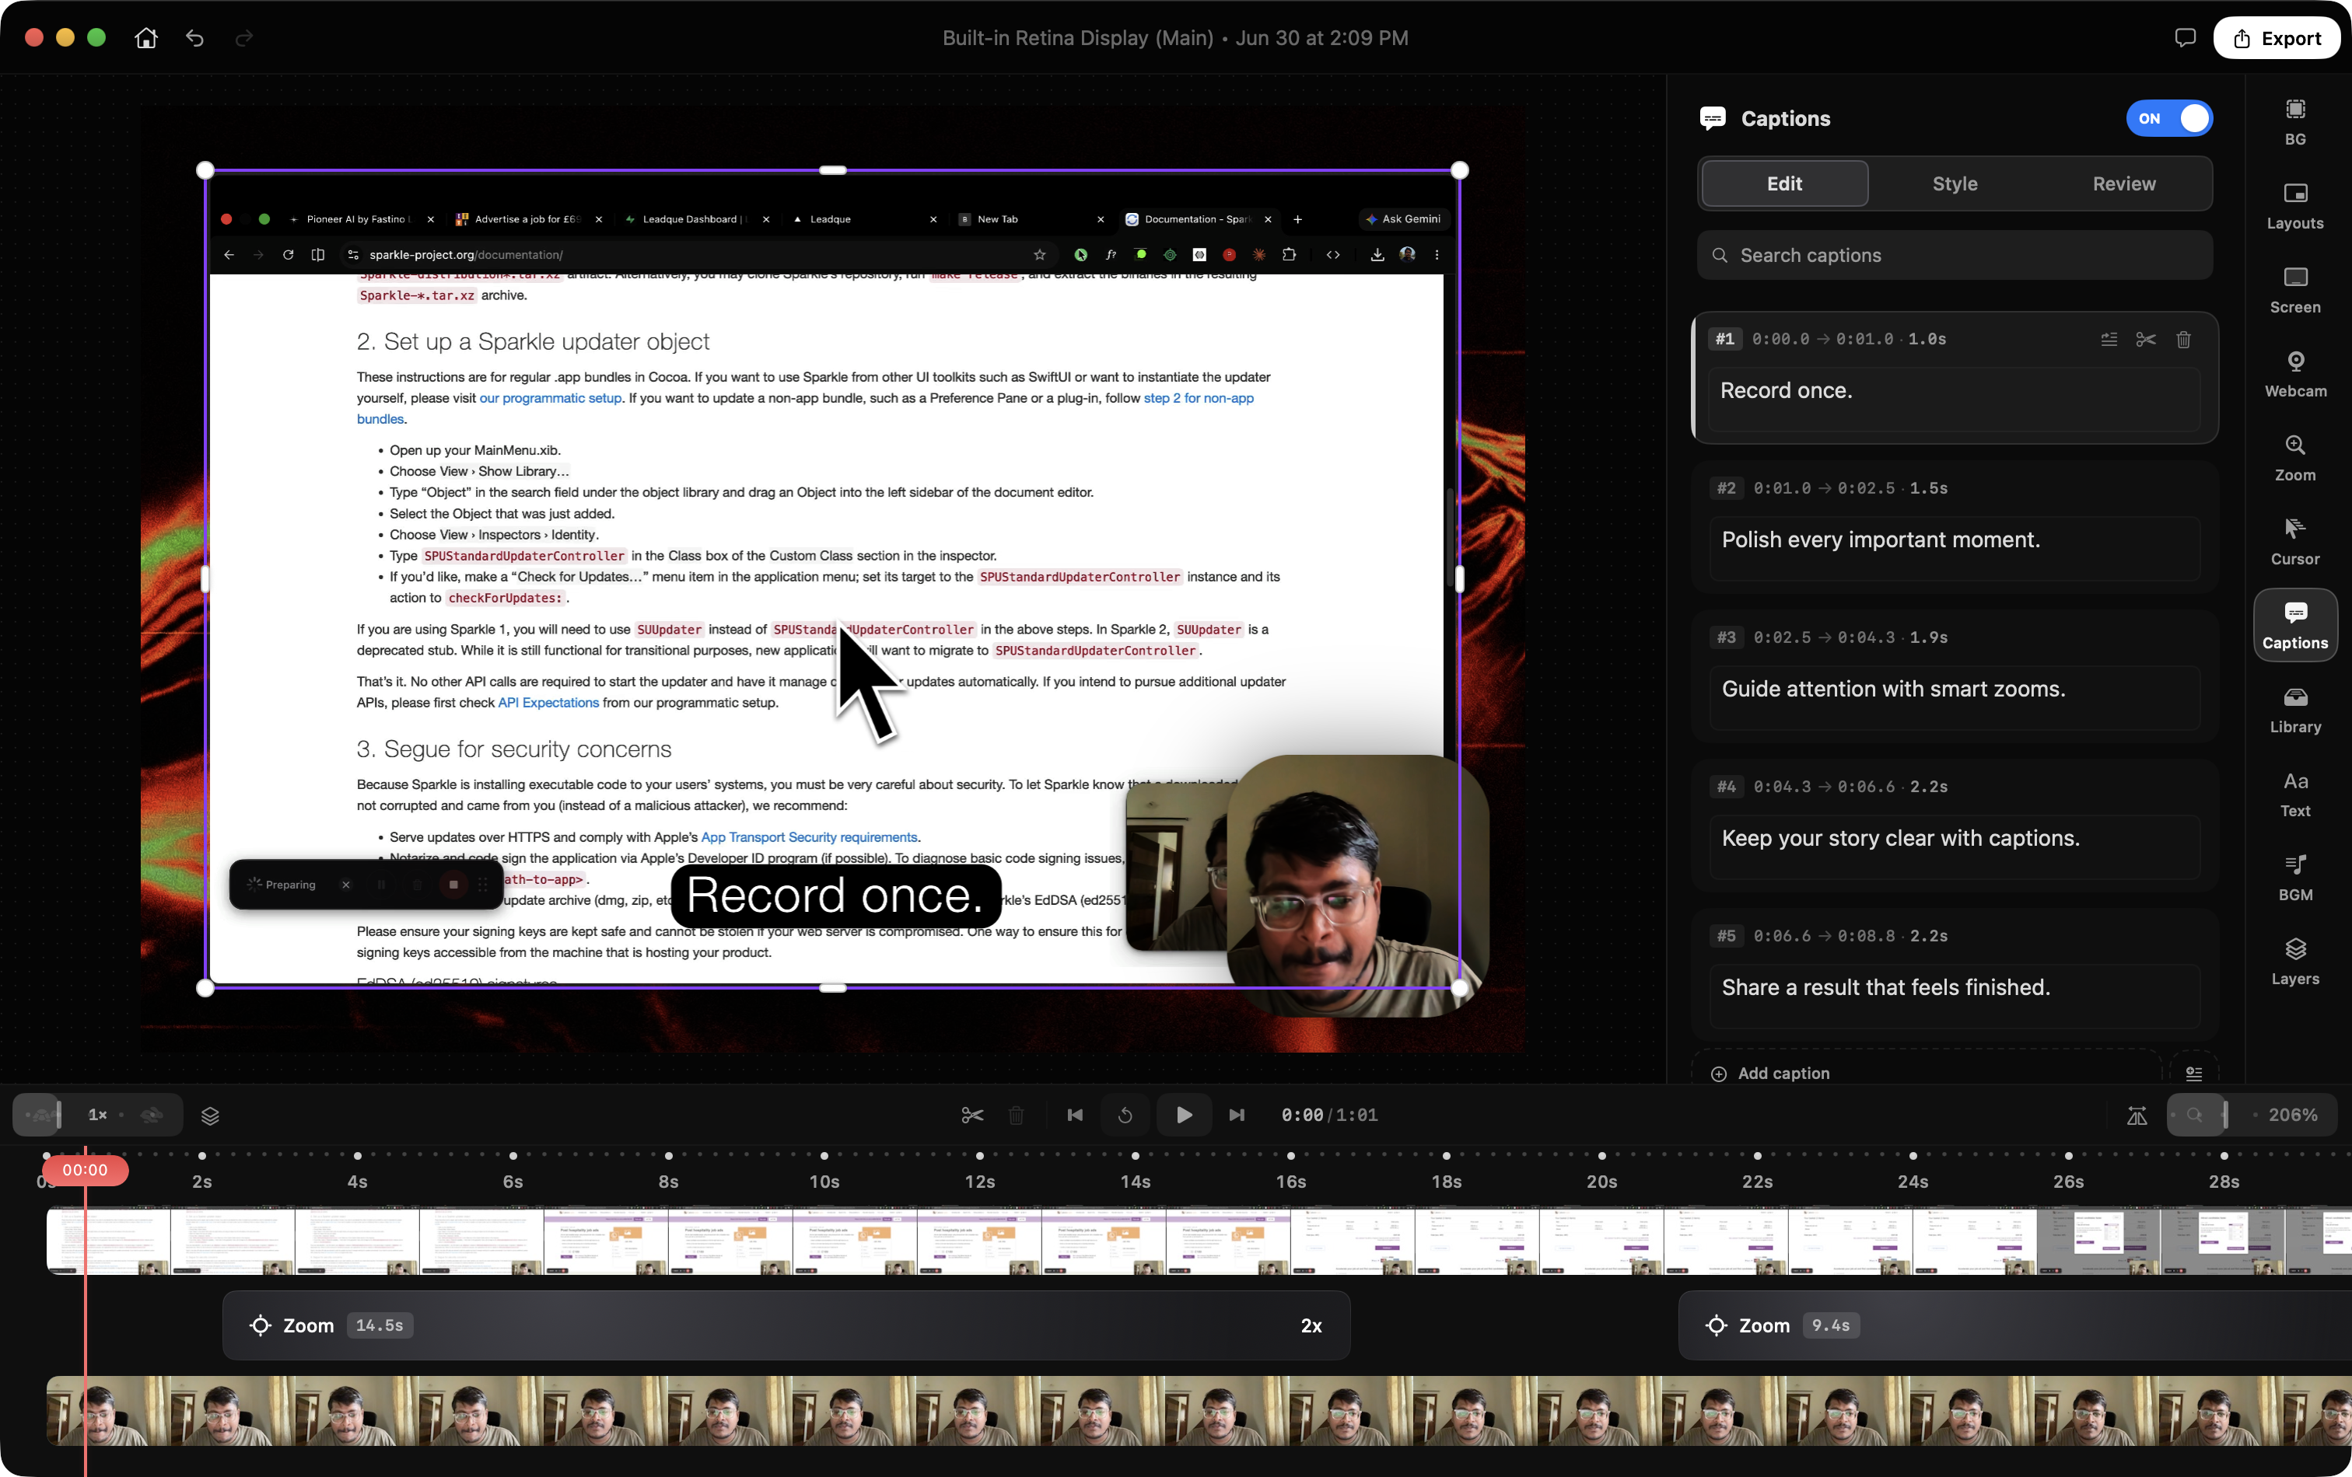Go to the home screen
2352x1477 pixels.
[145, 37]
